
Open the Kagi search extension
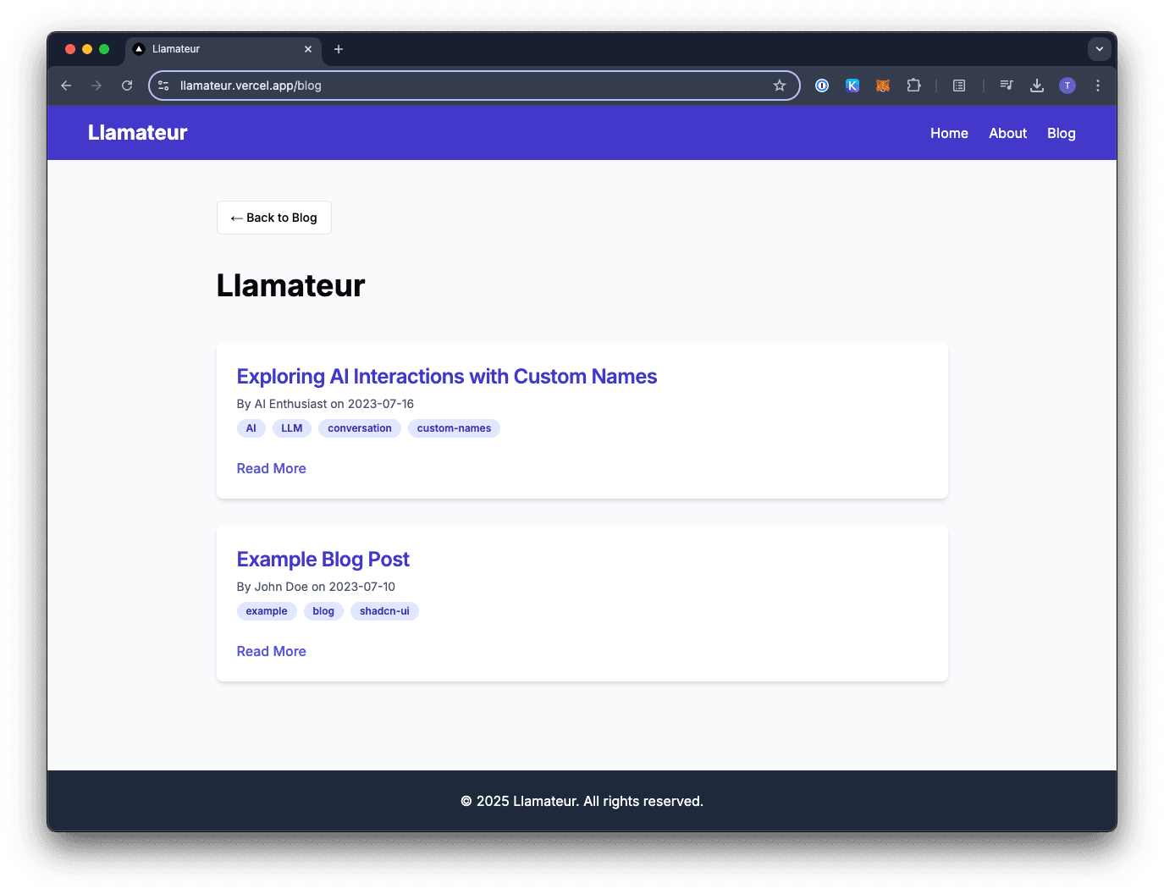[852, 86]
